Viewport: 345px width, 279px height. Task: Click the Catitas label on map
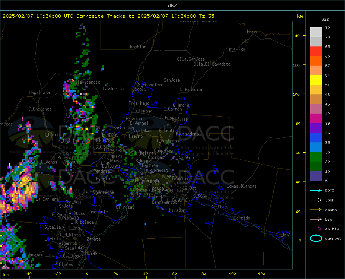tap(219, 207)
